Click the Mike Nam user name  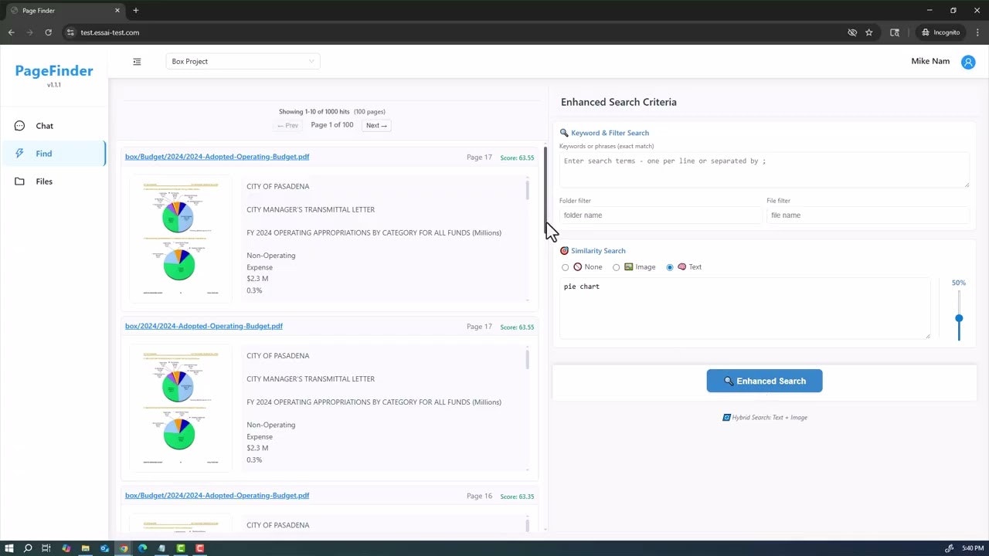click(x=930, y=62)
